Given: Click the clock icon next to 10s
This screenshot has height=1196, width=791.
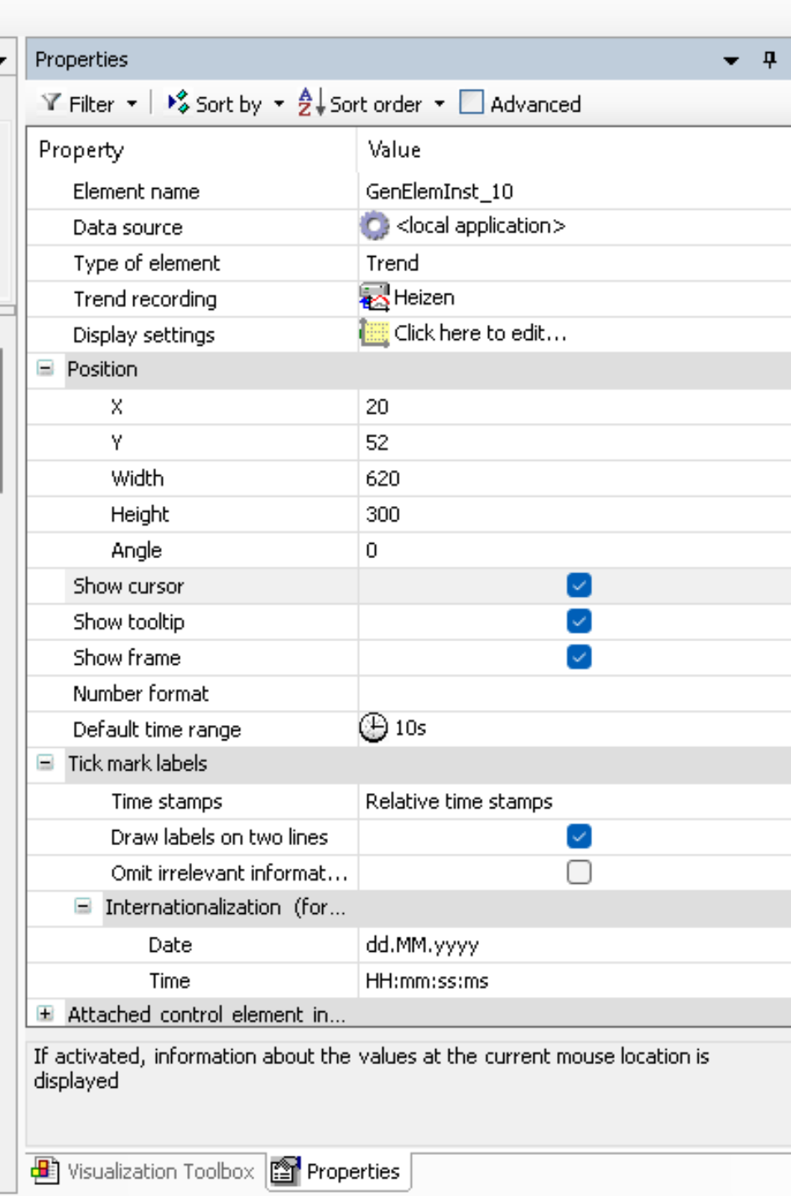Looking at the screenshot, I should click(x=376, y=727).
